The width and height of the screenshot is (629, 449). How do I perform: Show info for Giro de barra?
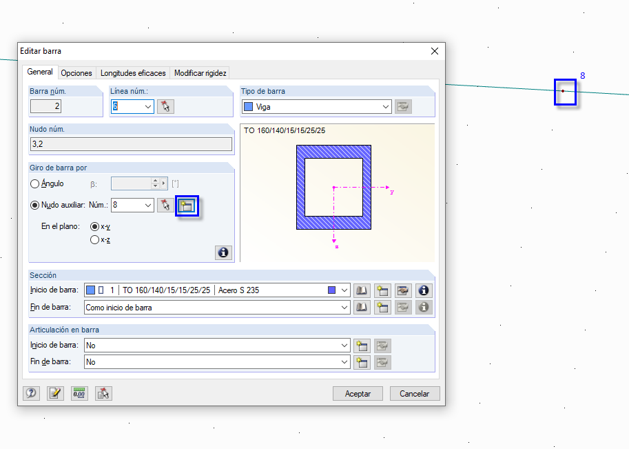point(223,252)
